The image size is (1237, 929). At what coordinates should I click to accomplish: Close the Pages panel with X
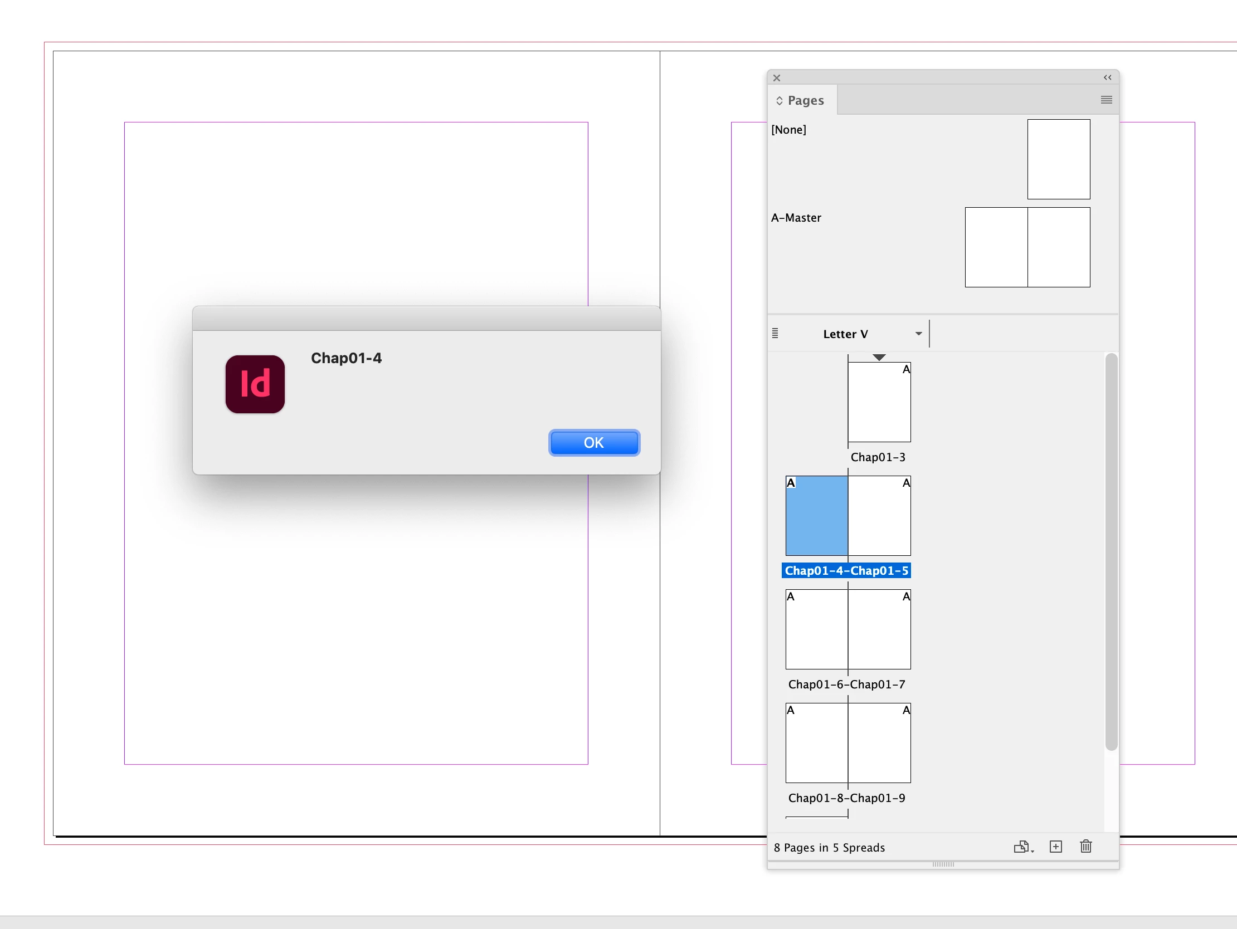[776, 79]
